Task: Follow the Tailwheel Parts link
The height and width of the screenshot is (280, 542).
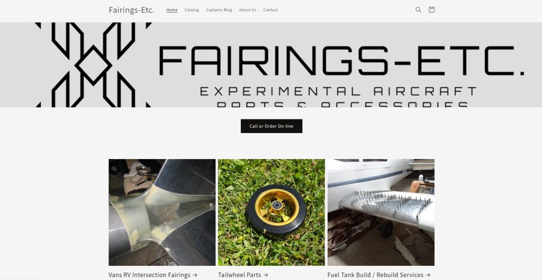Action: pos(243,275)
